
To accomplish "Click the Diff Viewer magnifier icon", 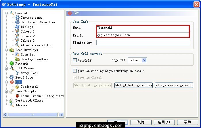I will [12, 68].
